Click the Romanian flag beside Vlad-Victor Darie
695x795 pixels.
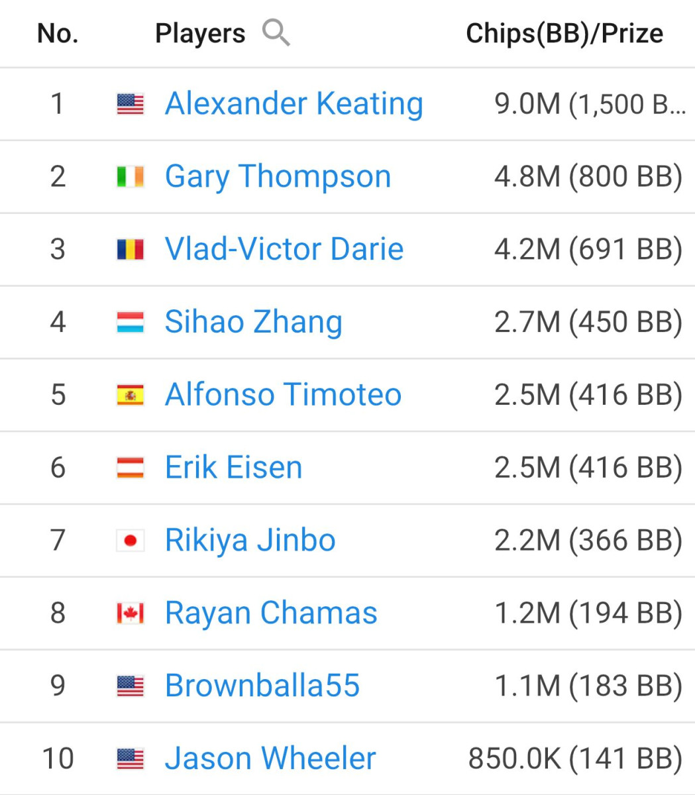(x=130, y=250)
